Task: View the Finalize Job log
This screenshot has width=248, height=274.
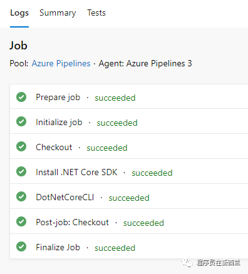Action: click(x=129, y=246)
